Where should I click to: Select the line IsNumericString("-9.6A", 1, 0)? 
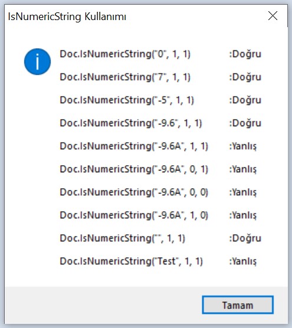pos(134,215)
